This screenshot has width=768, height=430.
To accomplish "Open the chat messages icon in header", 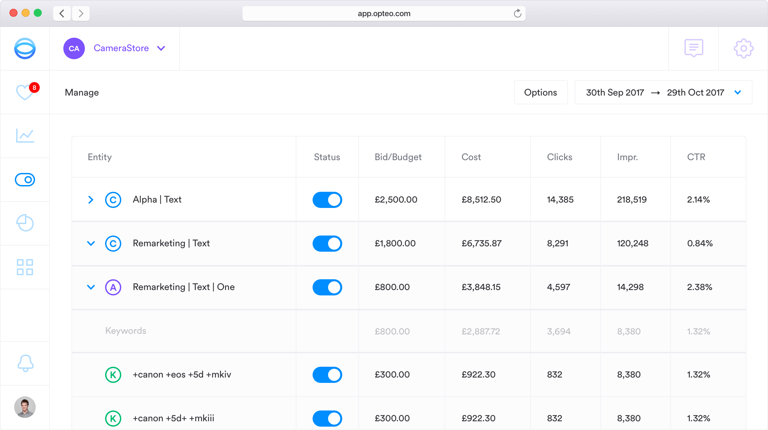I will pos(694,48).
